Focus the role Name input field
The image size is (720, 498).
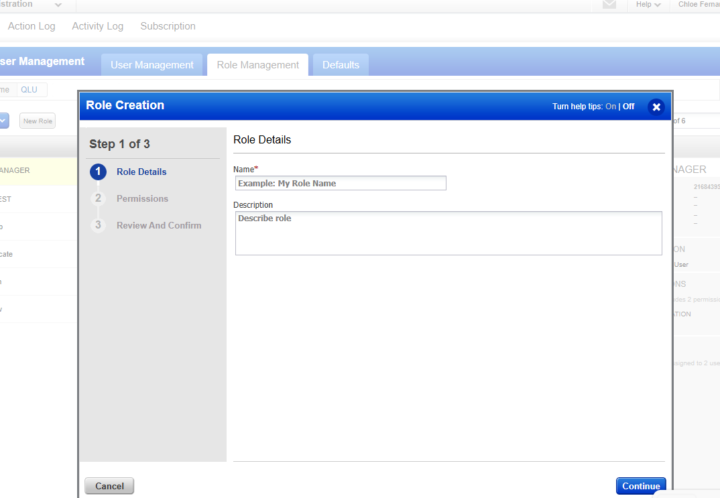point(341,183)
